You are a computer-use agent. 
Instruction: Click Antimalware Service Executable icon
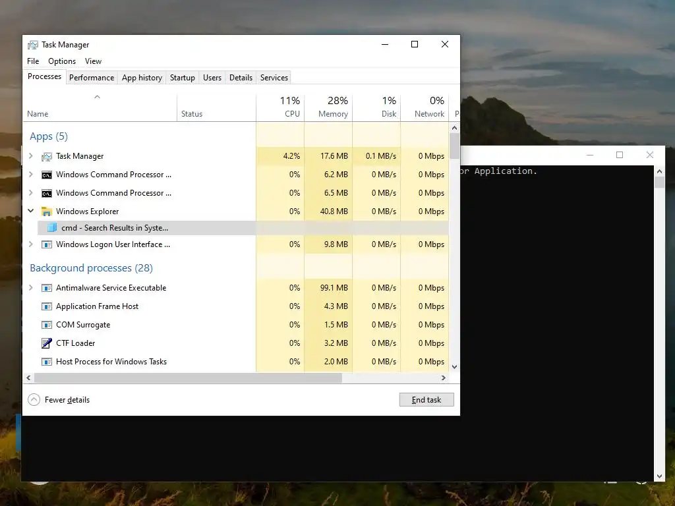coord(47,288)
